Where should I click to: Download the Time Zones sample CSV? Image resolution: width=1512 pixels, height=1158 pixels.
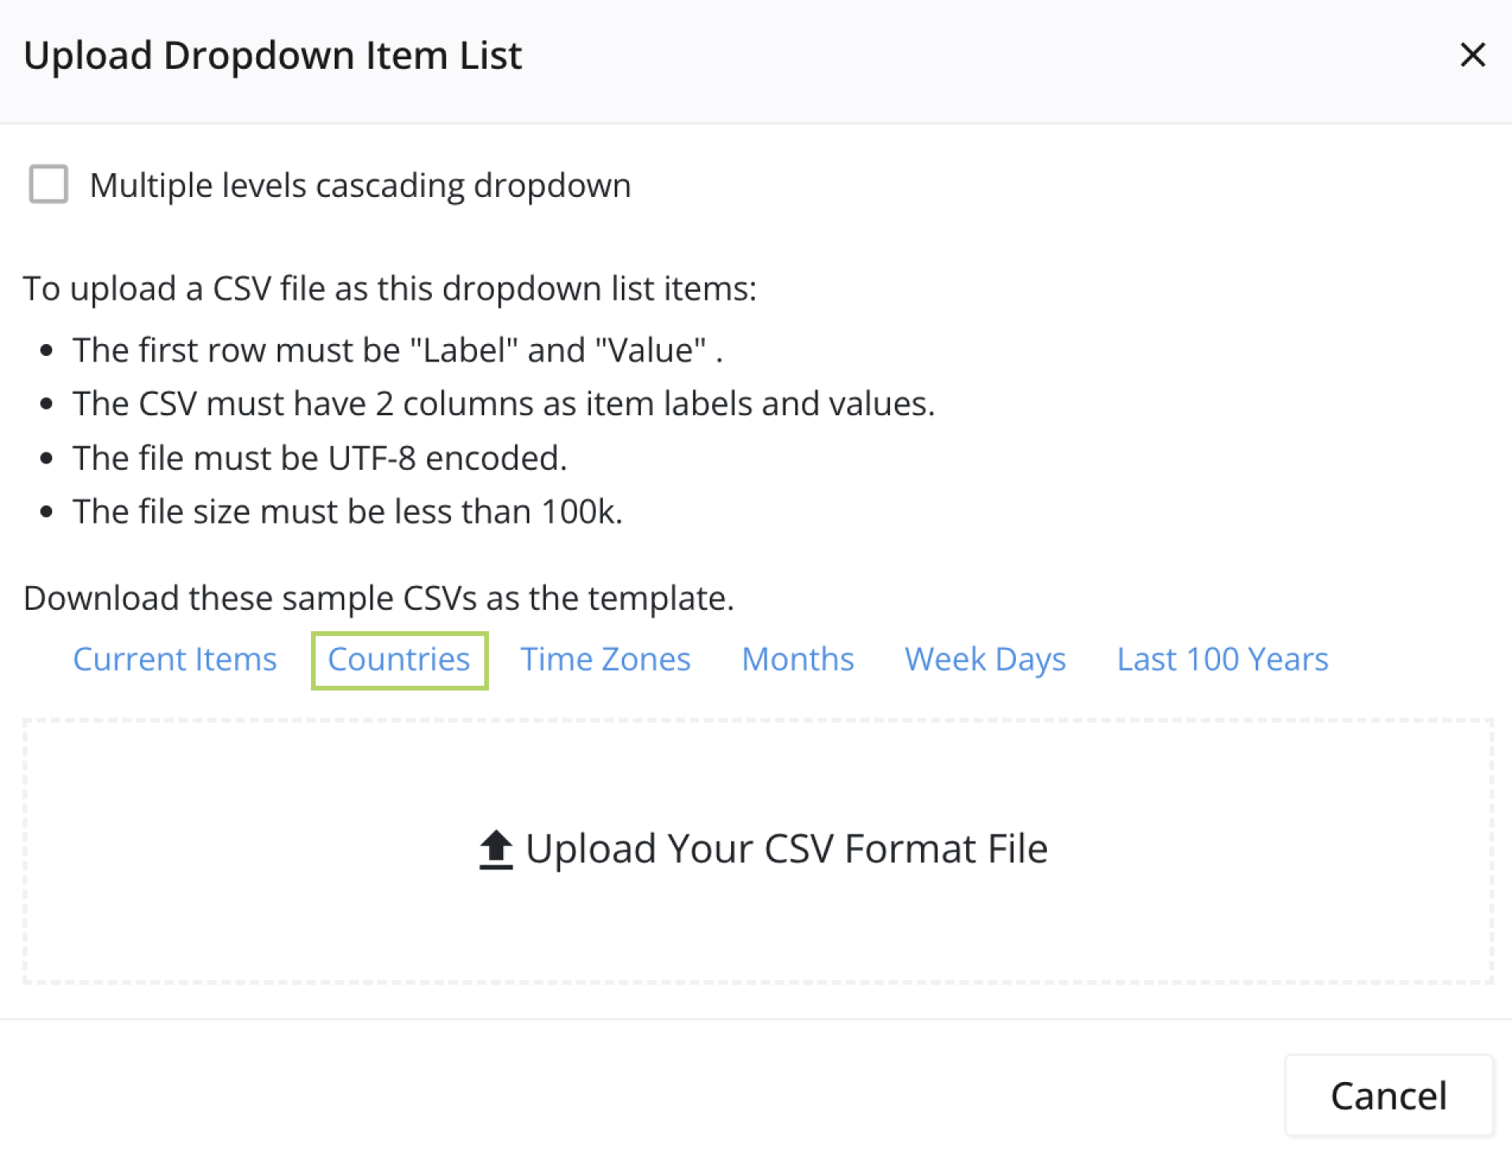(605, 660)
